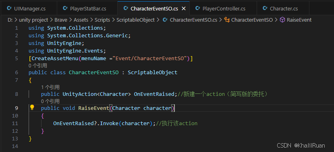
Task: Click the opening brace on line 7
Action: [30, 80]
